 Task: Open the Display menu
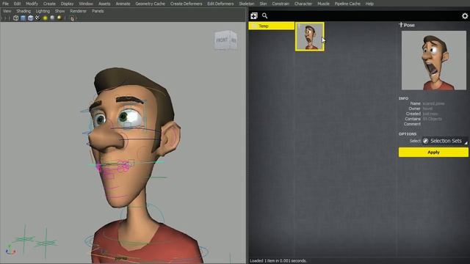click(x=67, y=4)
